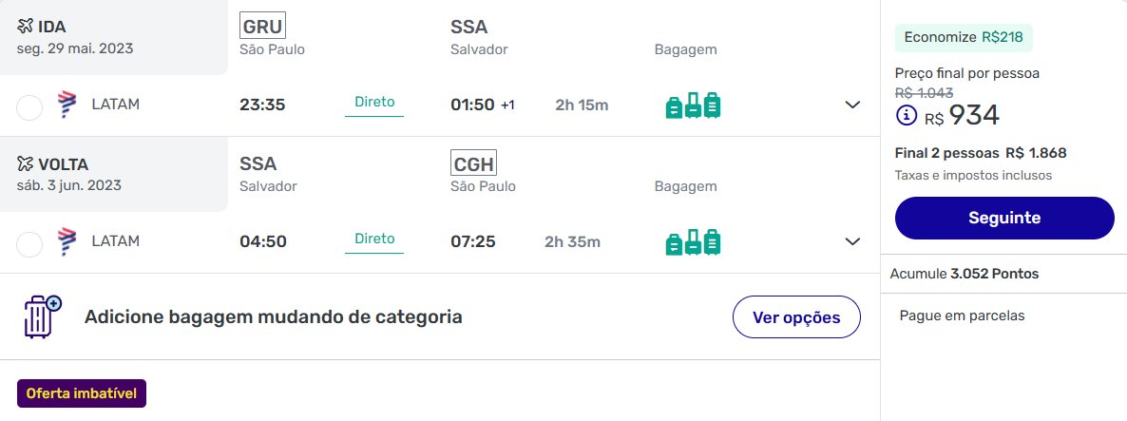Select the 04:50 return LATAM flight radio
The image size is (1127, 421).
coord(29,244)
